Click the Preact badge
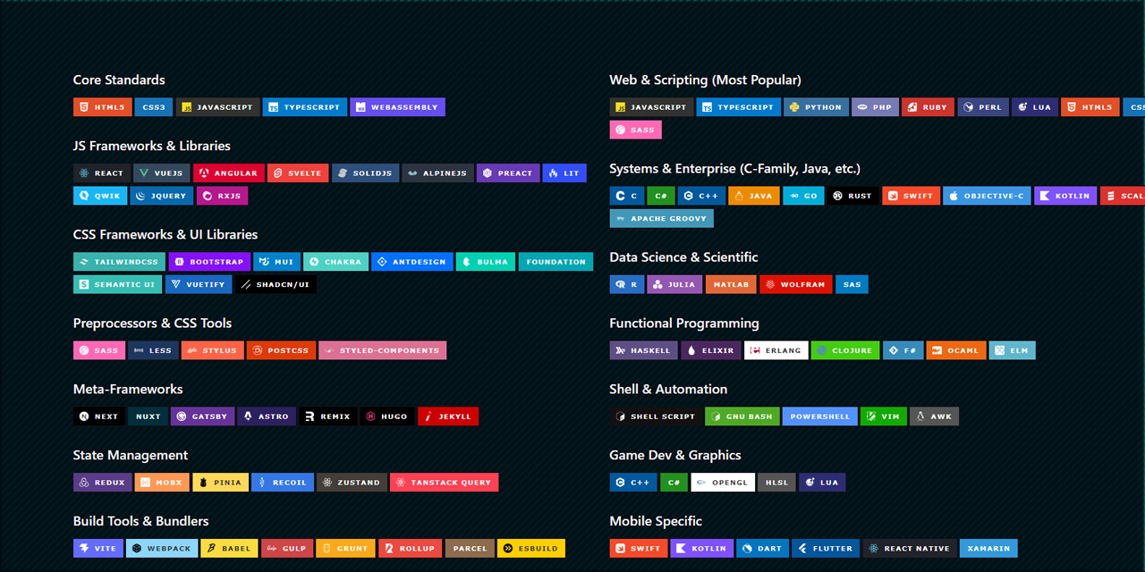Viewport: 1145px width, 572px height. pos(508,173)
